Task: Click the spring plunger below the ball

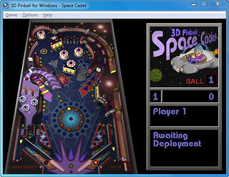Action: [126, 166]
